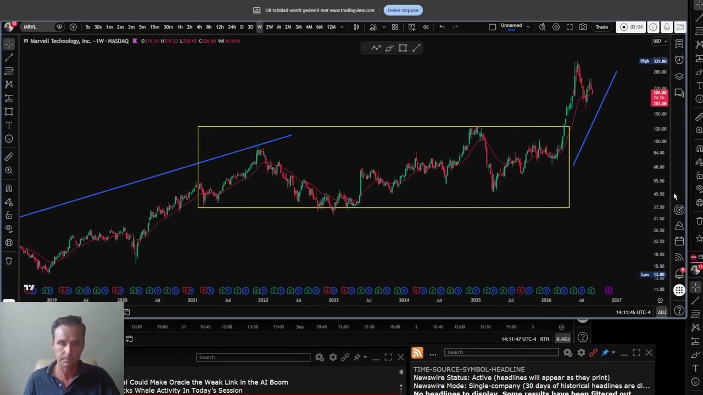This screenshot has height=395, width=703.
Task: Expand the time interval dropdown arrow
Action: [342, 27]
